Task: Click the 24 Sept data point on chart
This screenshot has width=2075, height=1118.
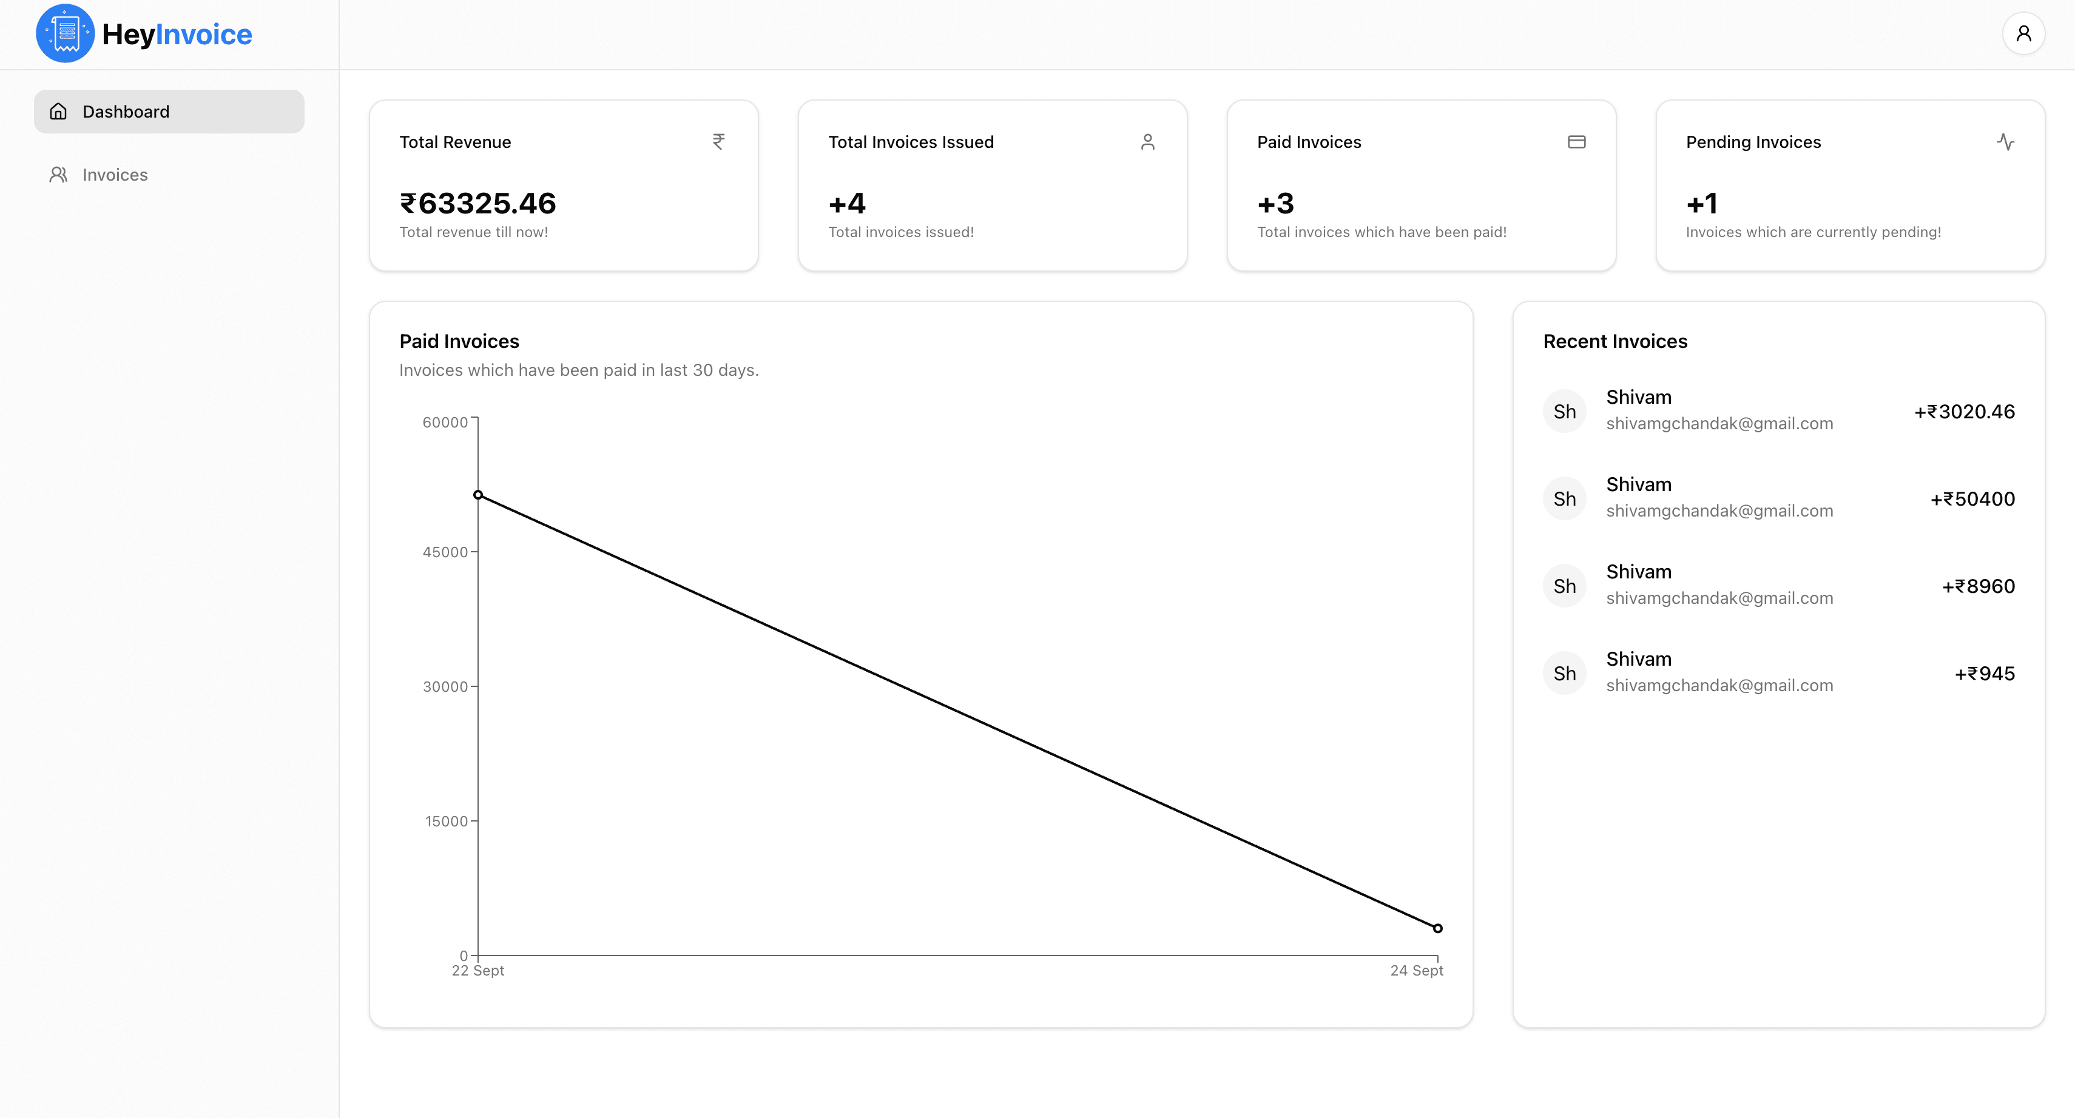Action: click(1438, 928)
